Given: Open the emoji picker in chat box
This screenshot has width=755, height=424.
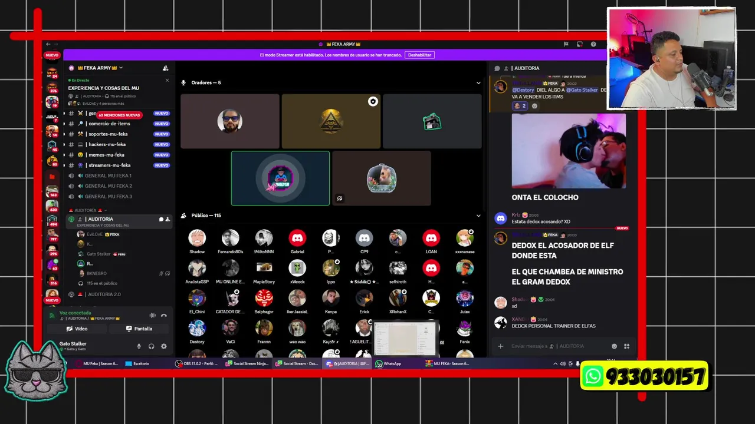Looking at the screenshot, I should coord(614,346).
